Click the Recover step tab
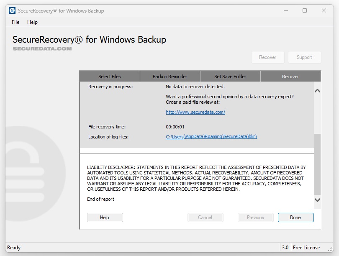Screen dimensions: 339x256 click(x=290, y=77)
